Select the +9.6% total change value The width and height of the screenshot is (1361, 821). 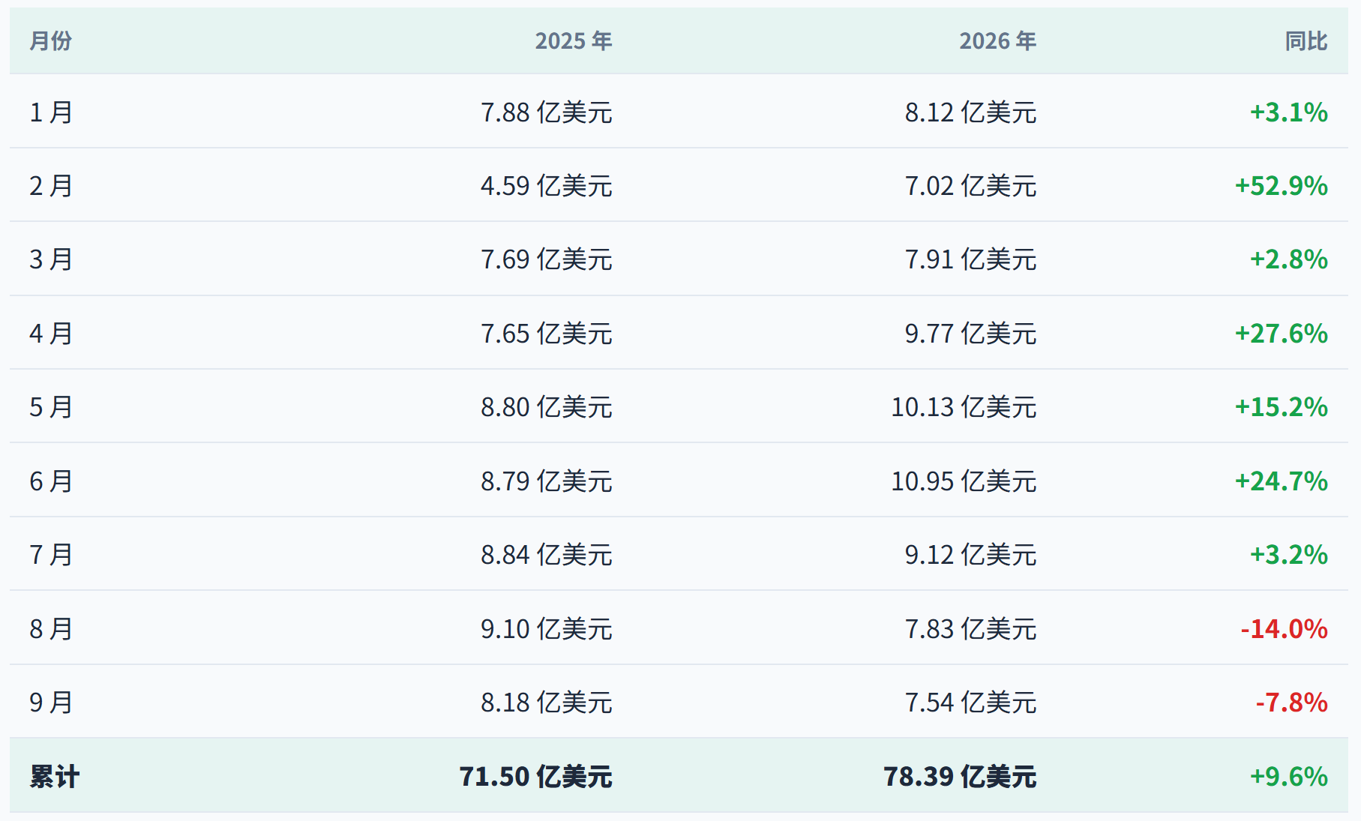point(1288,777)
